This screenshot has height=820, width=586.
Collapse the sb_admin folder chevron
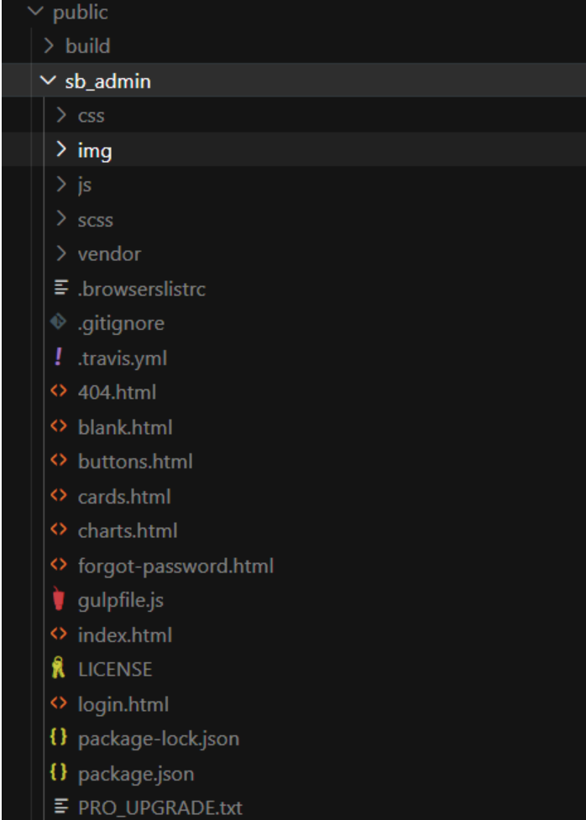click(x=46, y=81)
